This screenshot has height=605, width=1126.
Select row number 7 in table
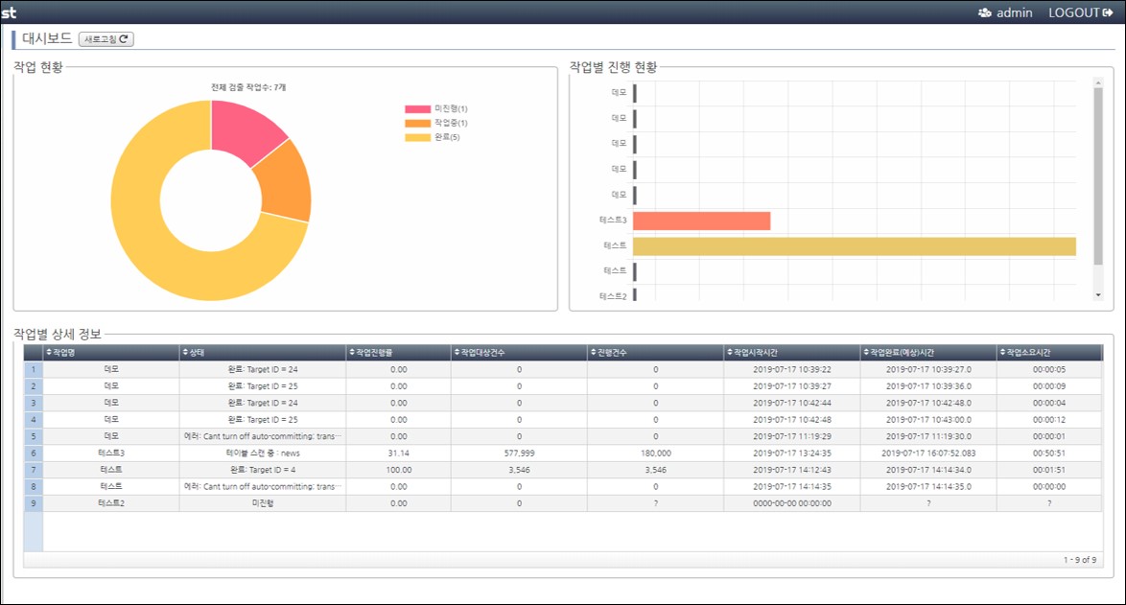pos(33,470)
